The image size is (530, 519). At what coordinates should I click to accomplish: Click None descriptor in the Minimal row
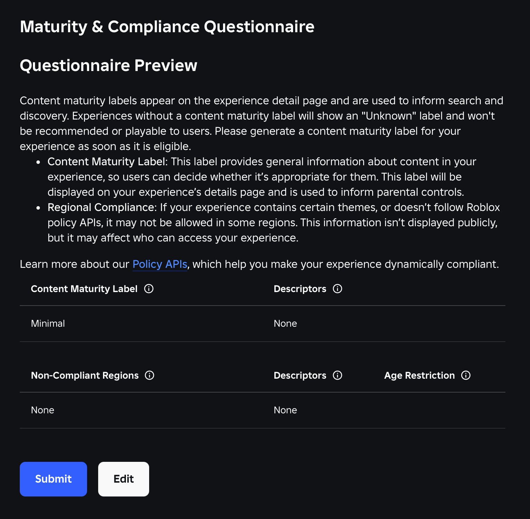[x=285, y=323]
